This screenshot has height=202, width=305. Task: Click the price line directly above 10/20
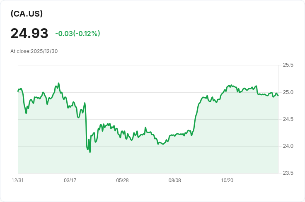(227, 87)
